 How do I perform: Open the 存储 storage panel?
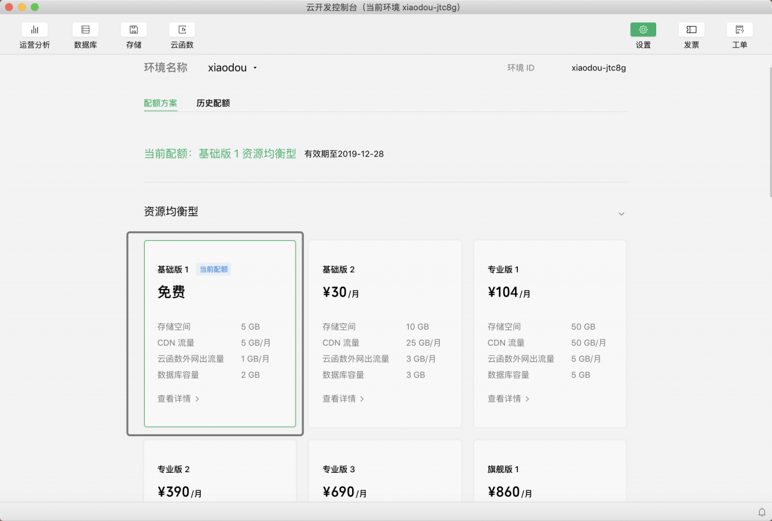pyautogui.click(x=133, y=35)
